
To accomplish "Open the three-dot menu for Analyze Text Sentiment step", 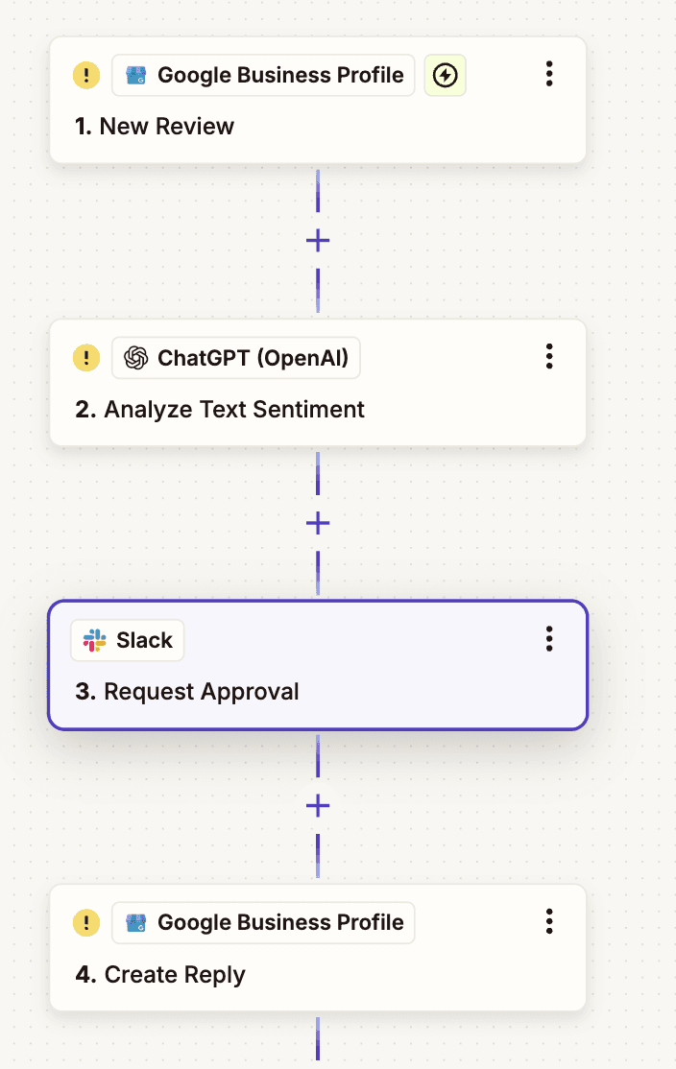I will 549,357.
